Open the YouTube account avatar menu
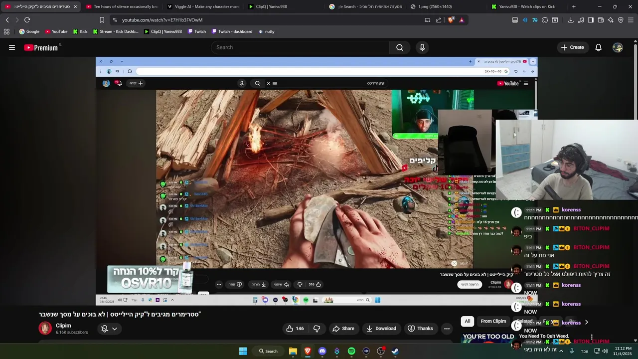This screenshot has width=638, height=359. pyautogui.click(x=618, y=47)
